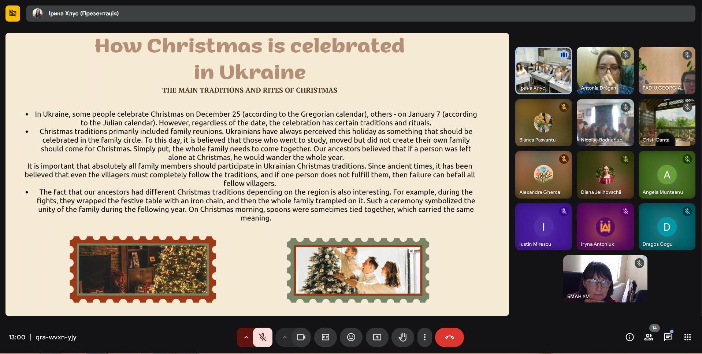This screenshot has height=354, width=702.
Task: Select Angela Munteanu participant tile
Action: pos(667,175)
